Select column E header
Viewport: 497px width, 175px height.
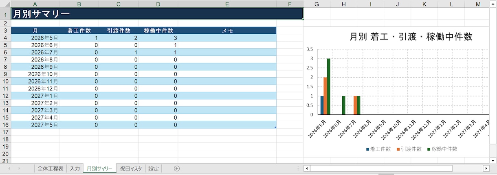pos(227,4)
